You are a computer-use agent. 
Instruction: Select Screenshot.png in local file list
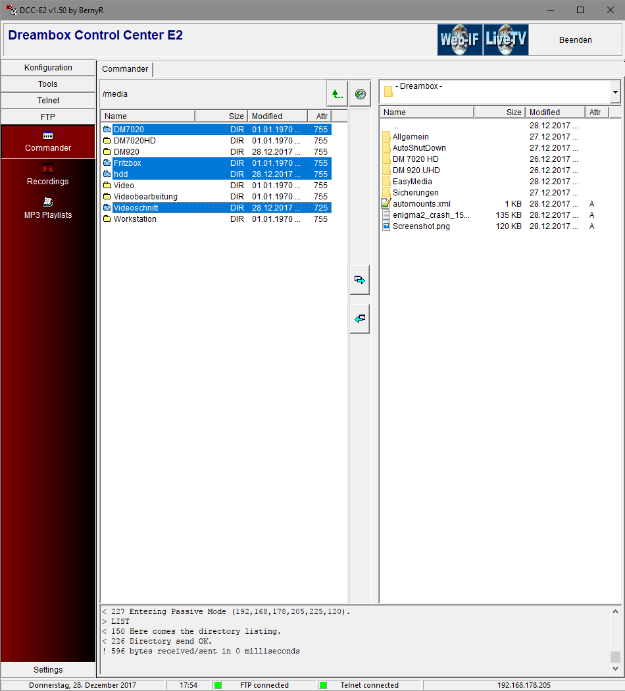pos(421,226)
